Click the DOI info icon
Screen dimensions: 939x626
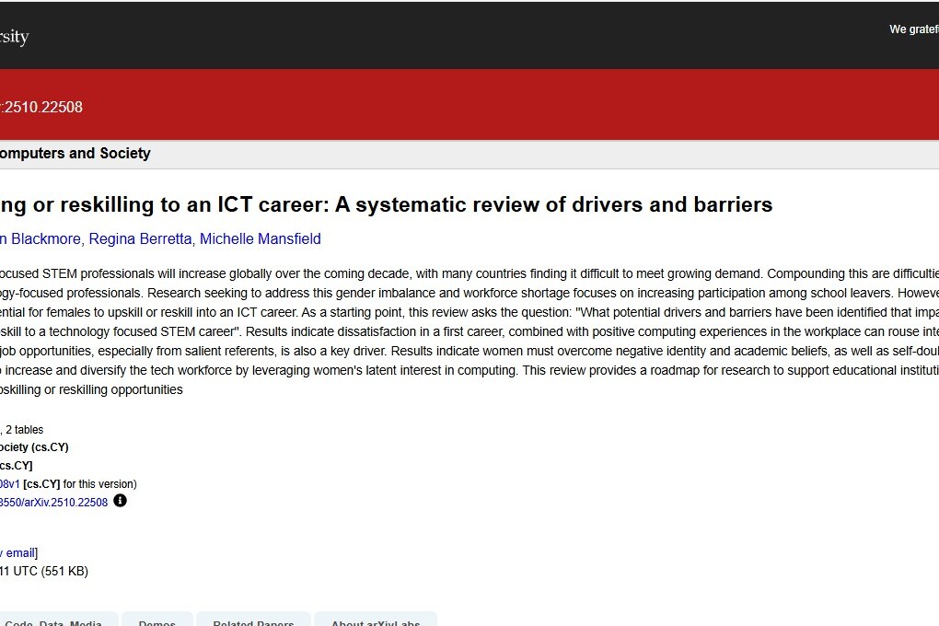click(x=120, y=502)
